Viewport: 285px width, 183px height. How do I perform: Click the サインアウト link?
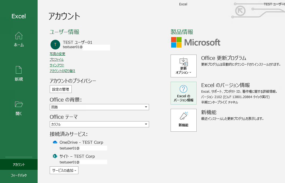57,65
